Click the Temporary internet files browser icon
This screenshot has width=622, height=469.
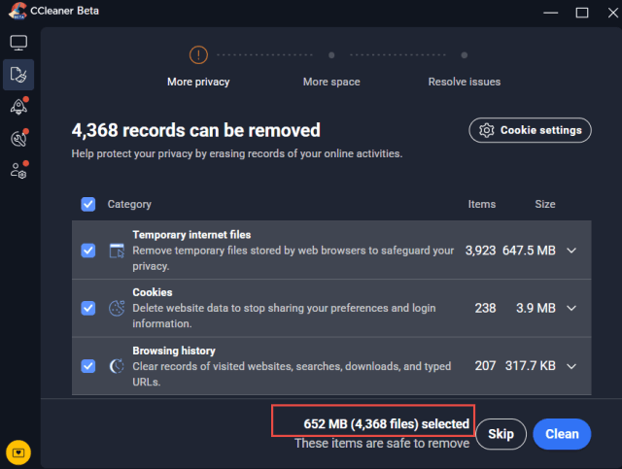point(117,251)
